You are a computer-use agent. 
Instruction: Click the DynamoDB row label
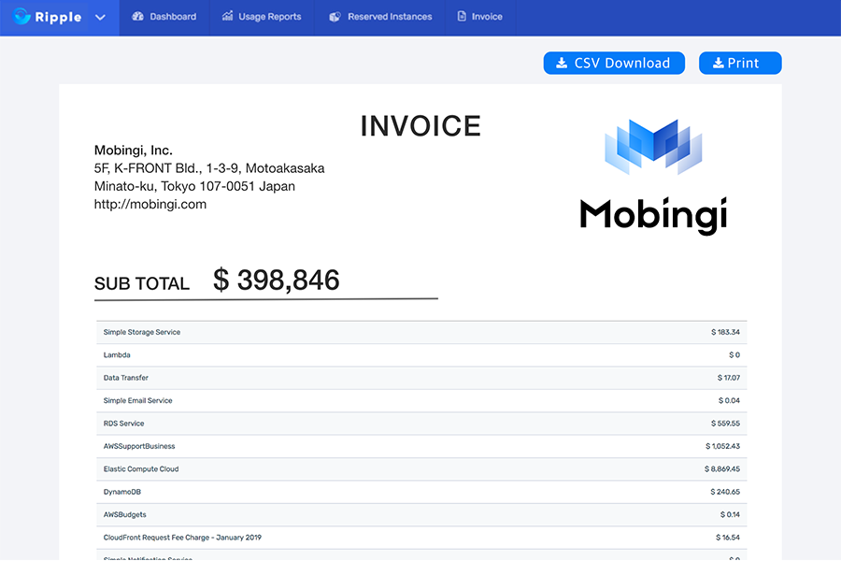[122, 492]
